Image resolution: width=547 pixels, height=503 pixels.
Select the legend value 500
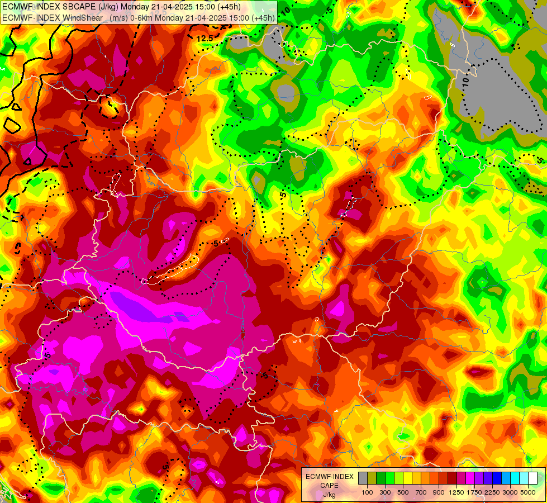click(403, 492)
